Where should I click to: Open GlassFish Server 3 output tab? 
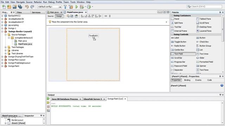point(92,99)
